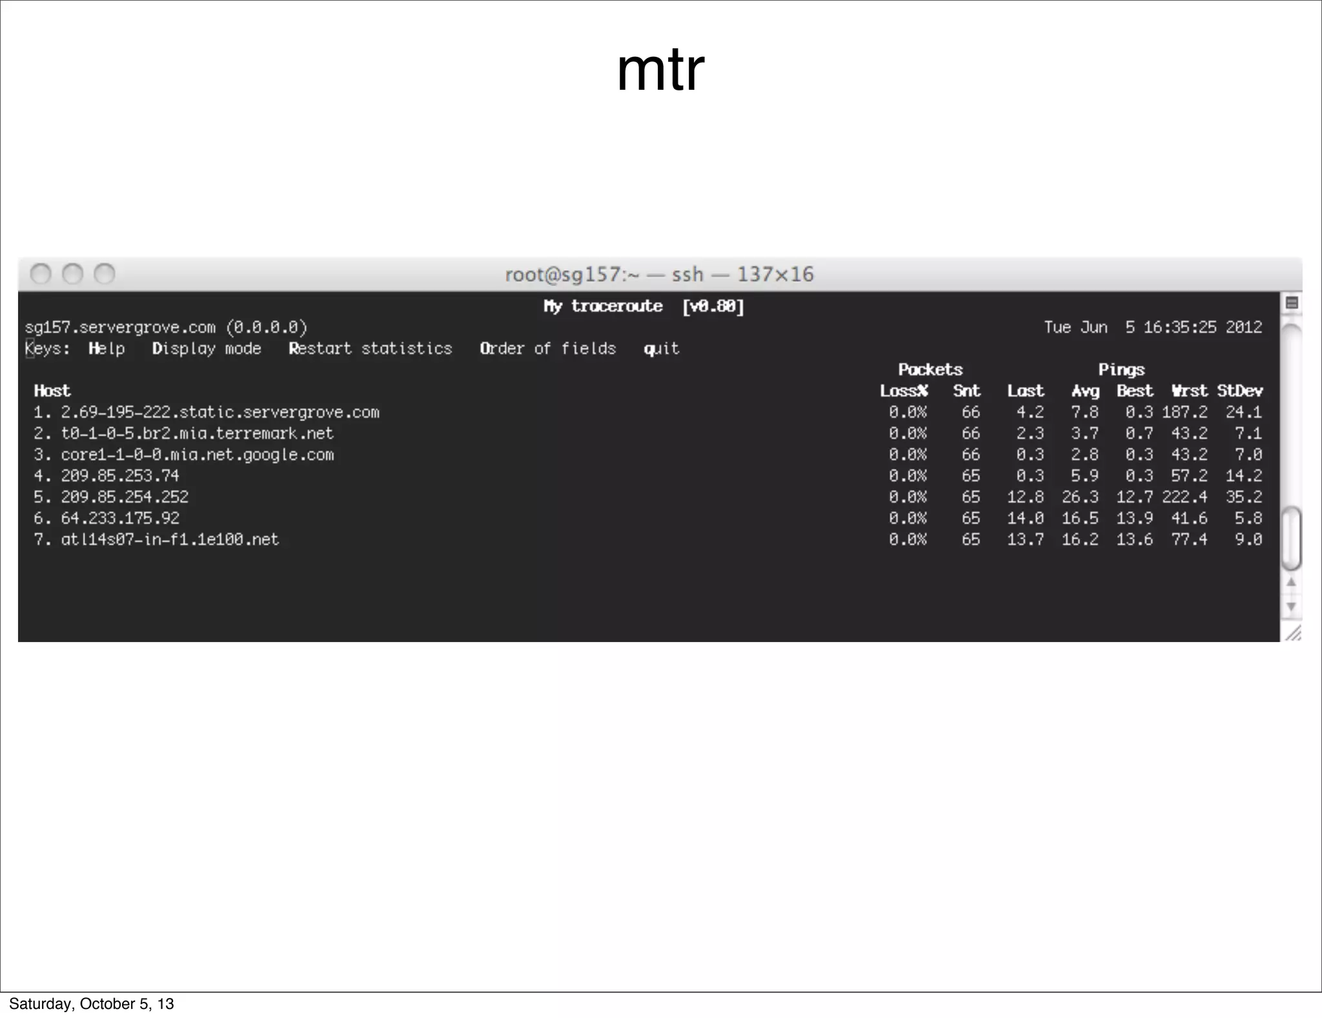Select the 'Help' key option
The width and height of the screenshot is (1322, 1018).
(107, 349)
